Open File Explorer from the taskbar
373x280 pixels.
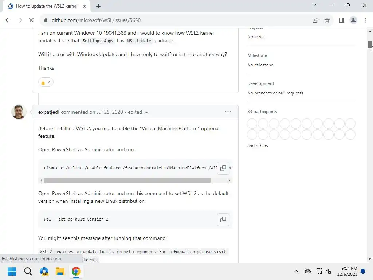60,271
